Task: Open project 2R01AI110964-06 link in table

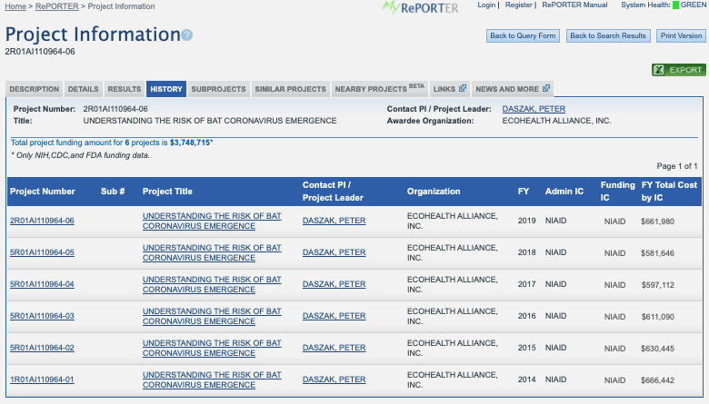Action: [42, 221]
